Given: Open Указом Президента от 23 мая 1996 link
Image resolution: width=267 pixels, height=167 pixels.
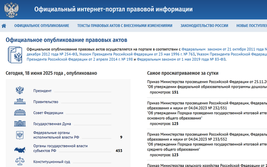Looking at the screenshot, I should 137,54.
